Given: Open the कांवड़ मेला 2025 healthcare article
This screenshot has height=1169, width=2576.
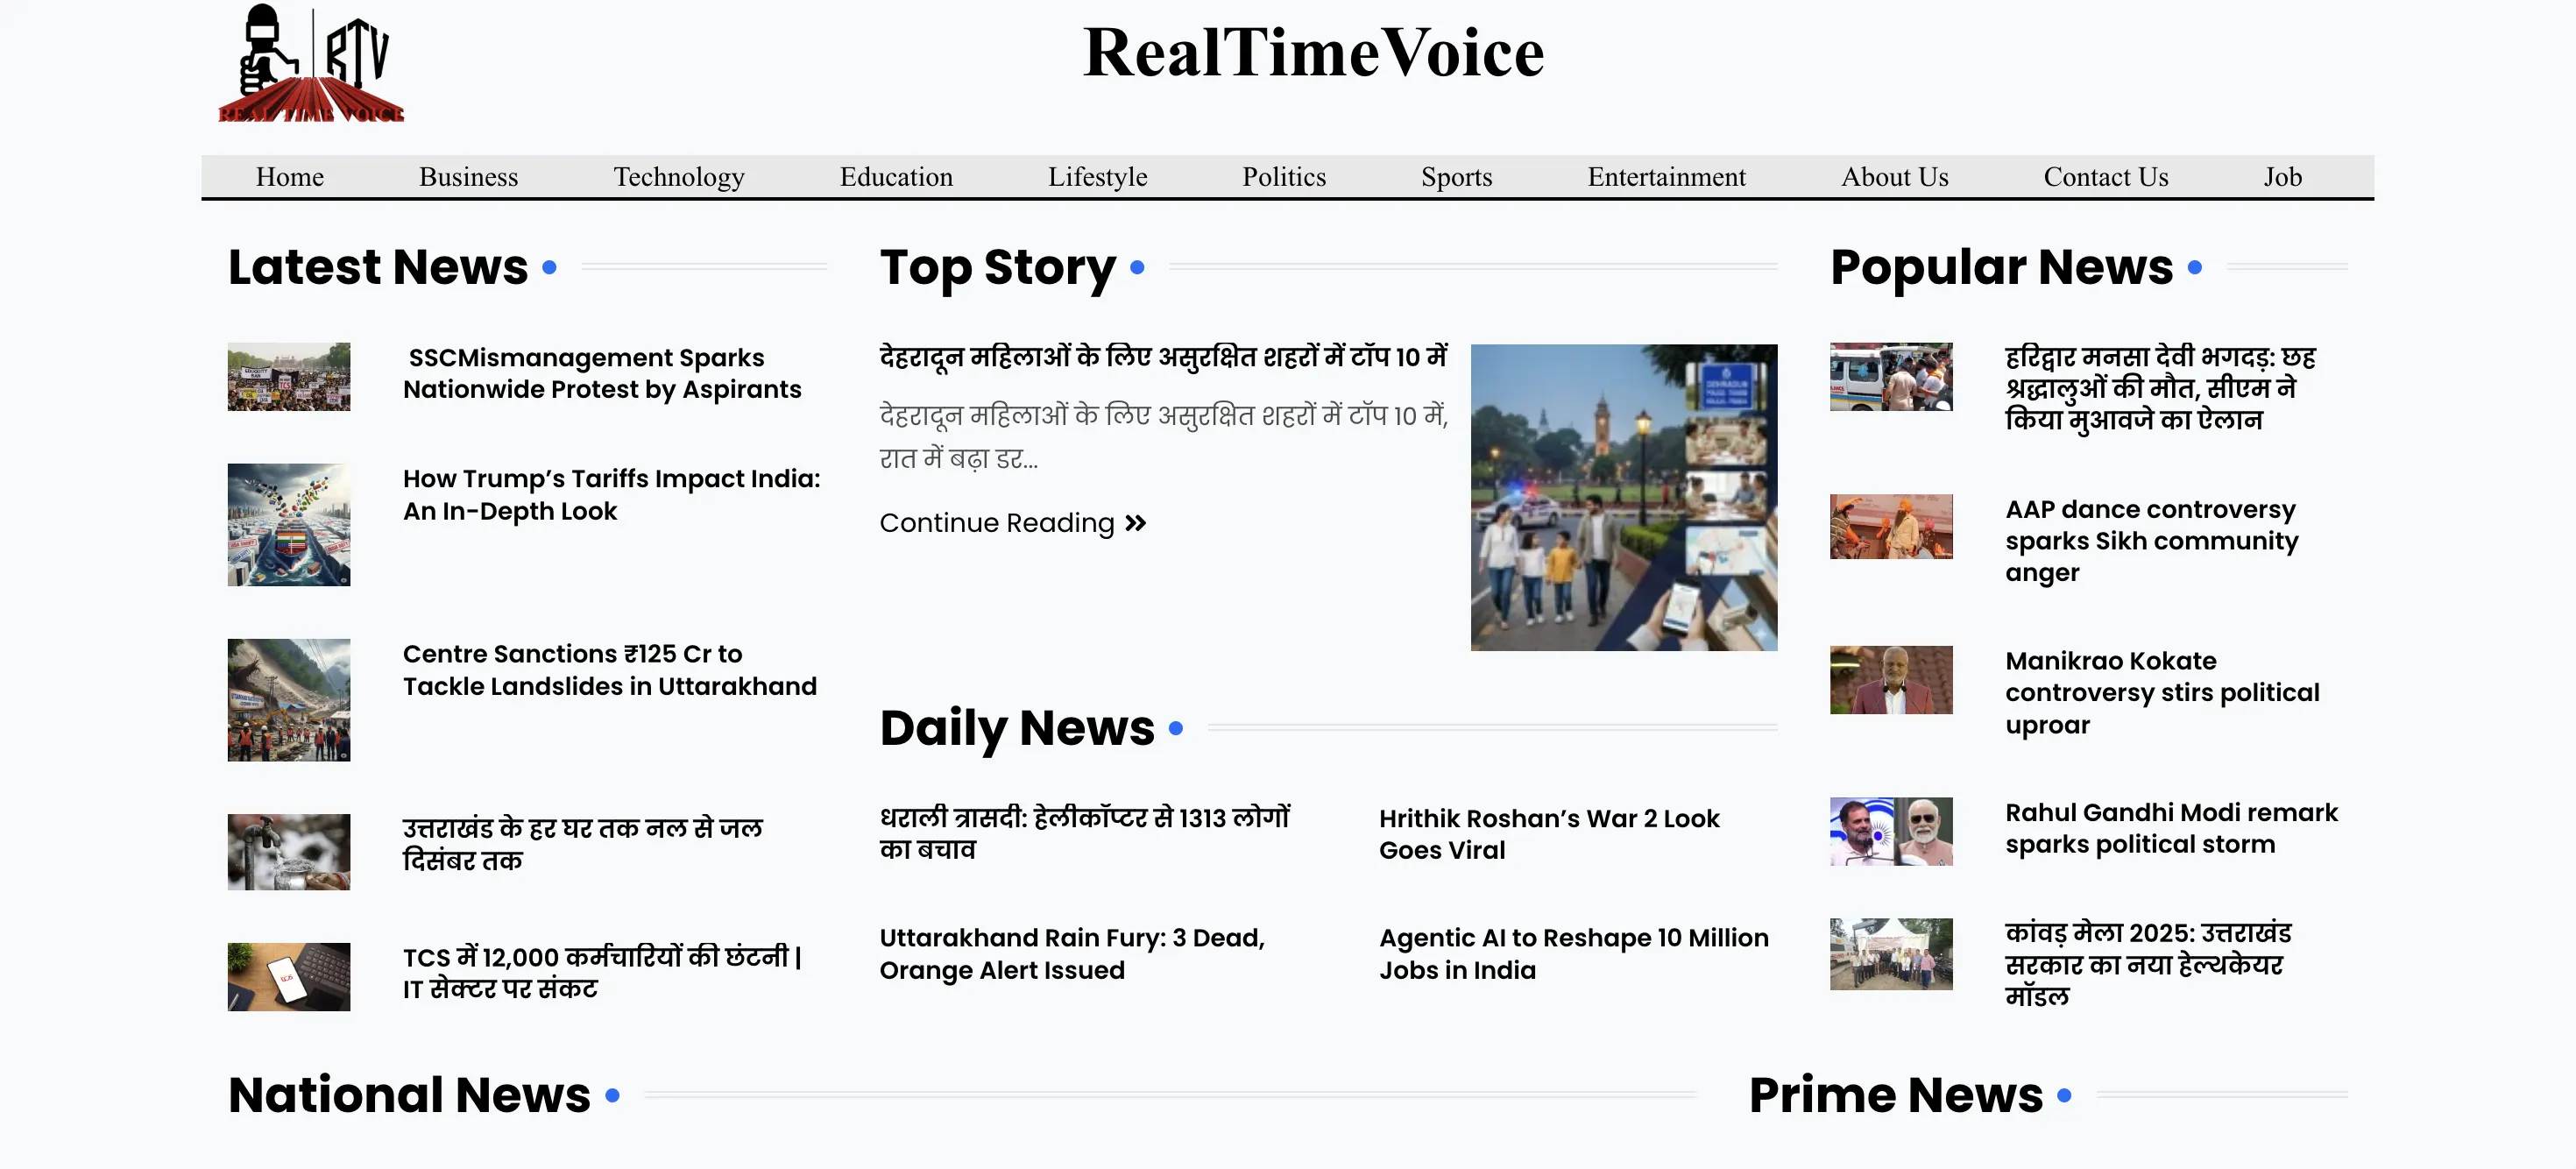Looking at the screenshot, I should click(x=2148, y=964).
